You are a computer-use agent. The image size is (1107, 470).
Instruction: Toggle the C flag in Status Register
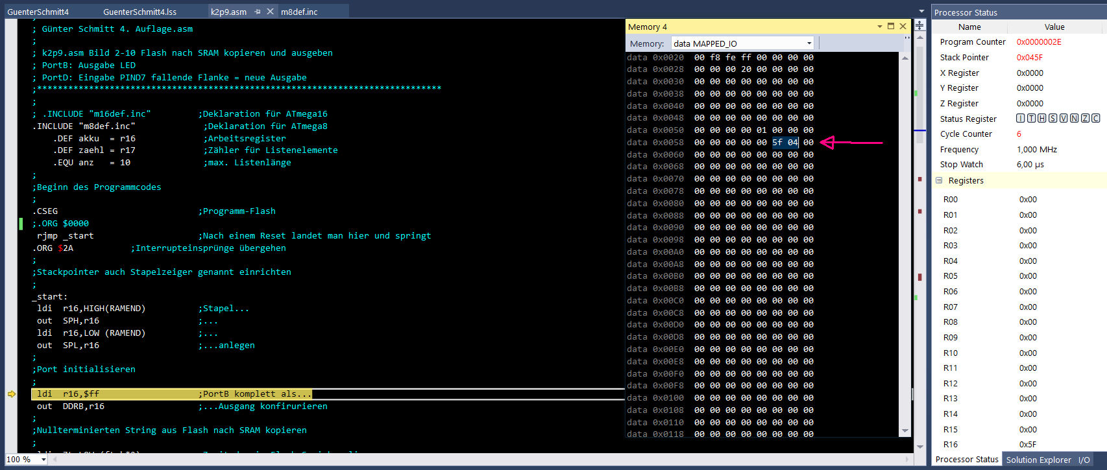coord(1096,118)
